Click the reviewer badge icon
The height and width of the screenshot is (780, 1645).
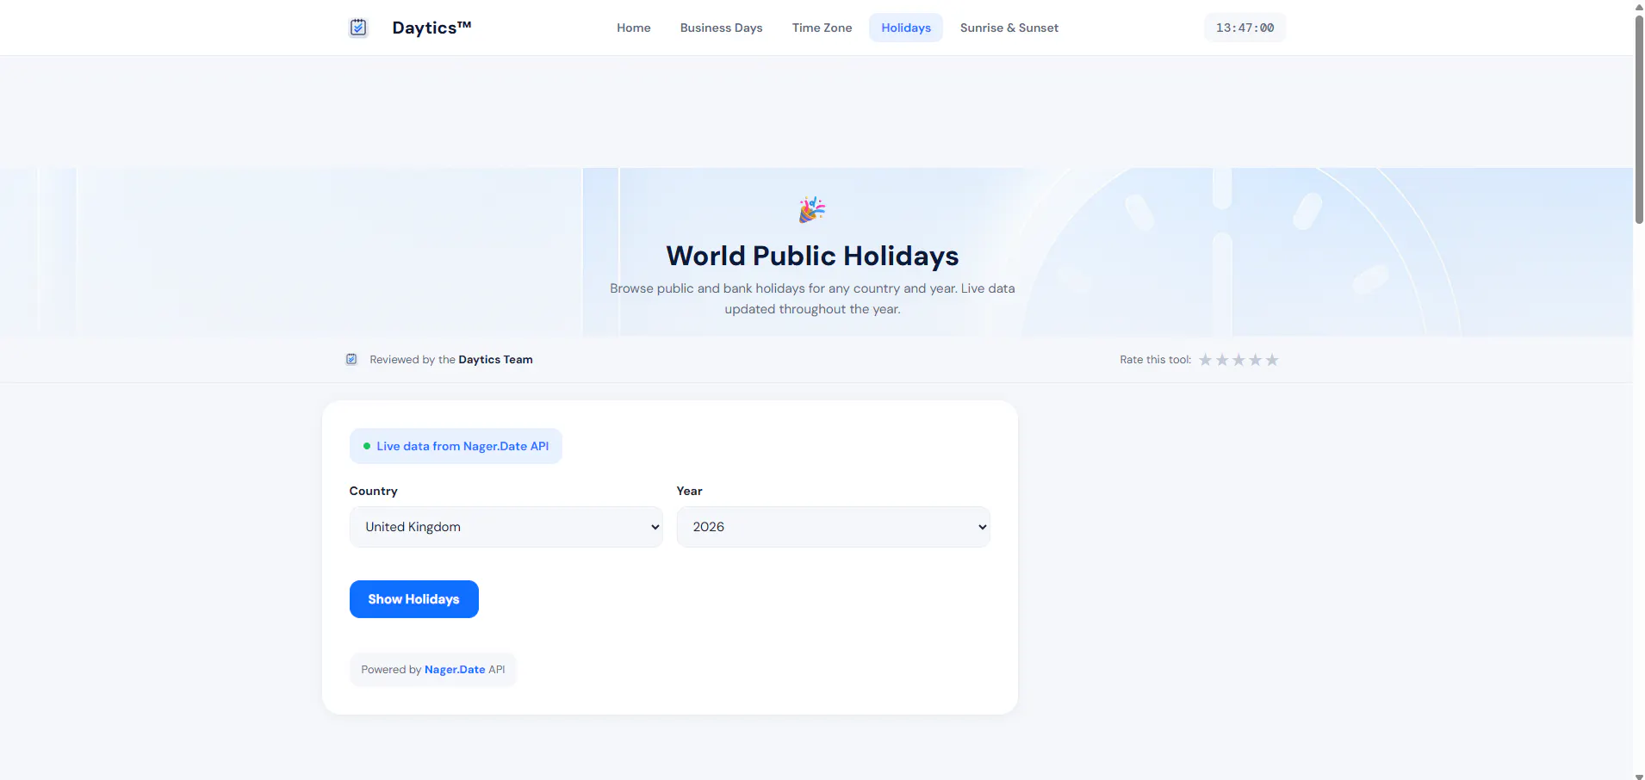pyautogui.click(x=351, y=359)
